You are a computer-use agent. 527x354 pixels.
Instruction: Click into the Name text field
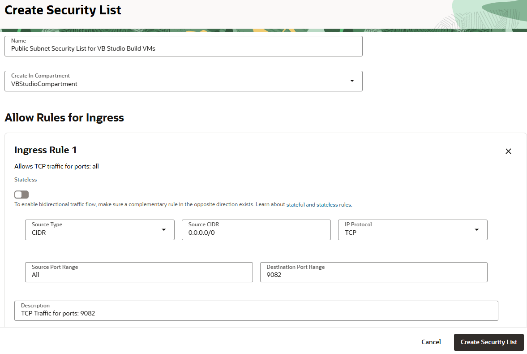click(183, 46)
